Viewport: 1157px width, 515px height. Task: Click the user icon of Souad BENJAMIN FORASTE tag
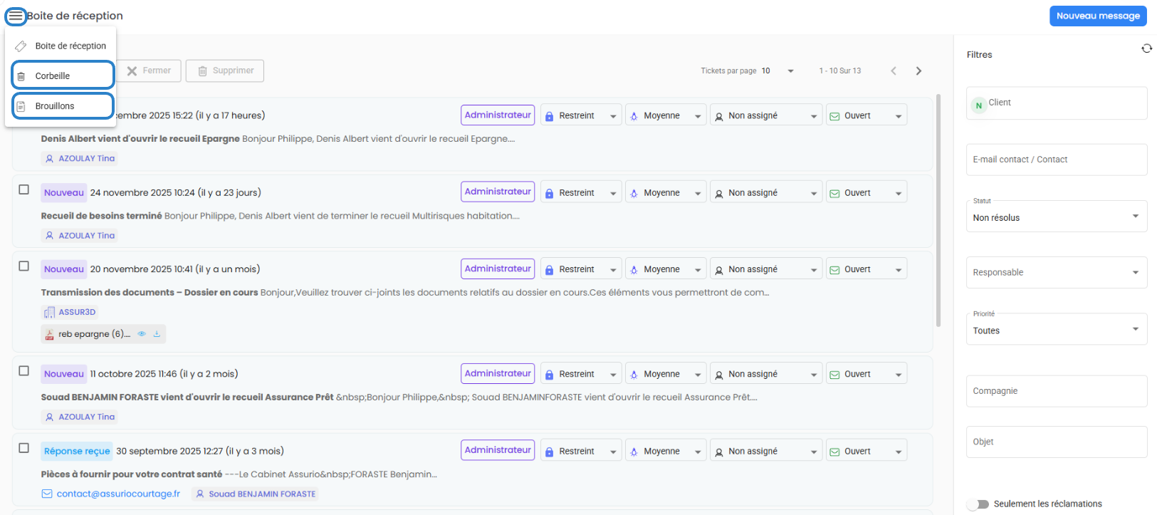click(200, 494)
